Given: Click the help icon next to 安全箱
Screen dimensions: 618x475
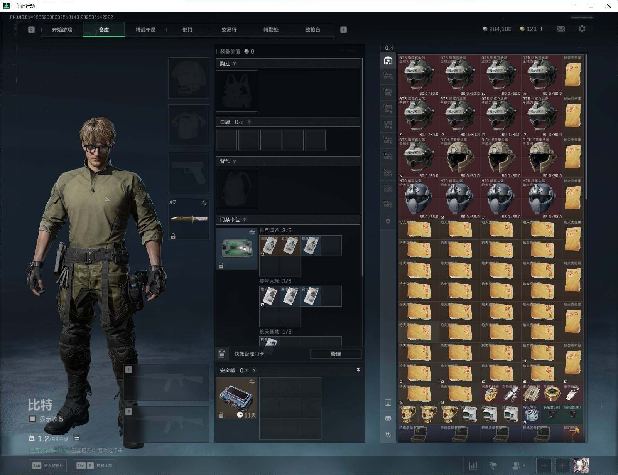Looking at the screenshot, I should coord(254,371).
